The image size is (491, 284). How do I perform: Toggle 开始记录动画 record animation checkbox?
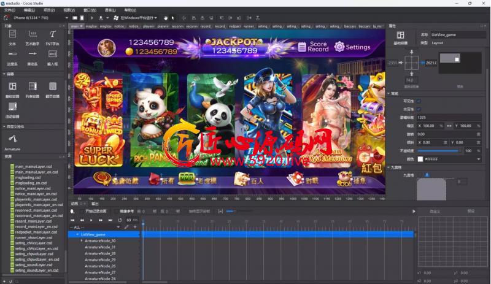coord(82,212)
